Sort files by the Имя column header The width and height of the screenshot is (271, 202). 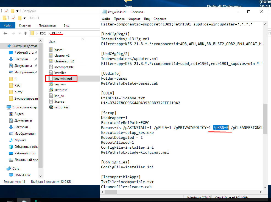coord(52,42)
